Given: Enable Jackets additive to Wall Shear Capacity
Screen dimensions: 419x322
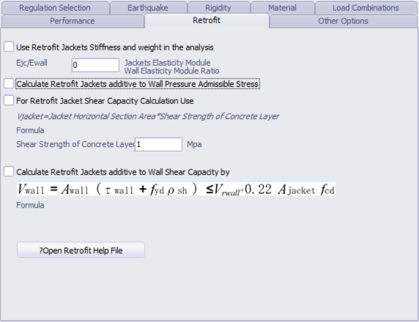Looking at the screenshot, I should [9, 172].
